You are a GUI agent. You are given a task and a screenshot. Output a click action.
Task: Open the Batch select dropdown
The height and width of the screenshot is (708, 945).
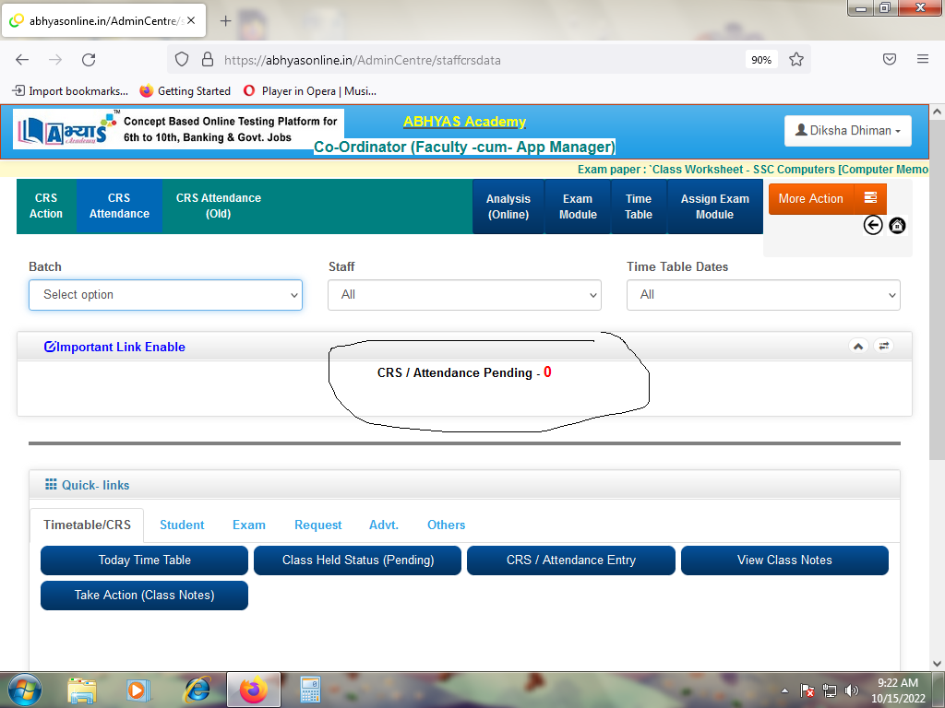coord(166,295)
